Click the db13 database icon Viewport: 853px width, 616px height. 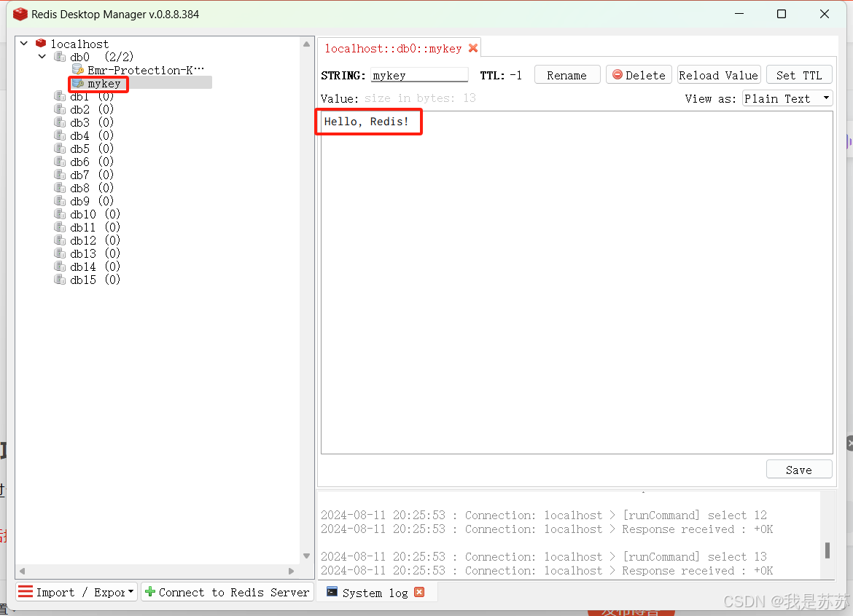[x=60, y=253]
